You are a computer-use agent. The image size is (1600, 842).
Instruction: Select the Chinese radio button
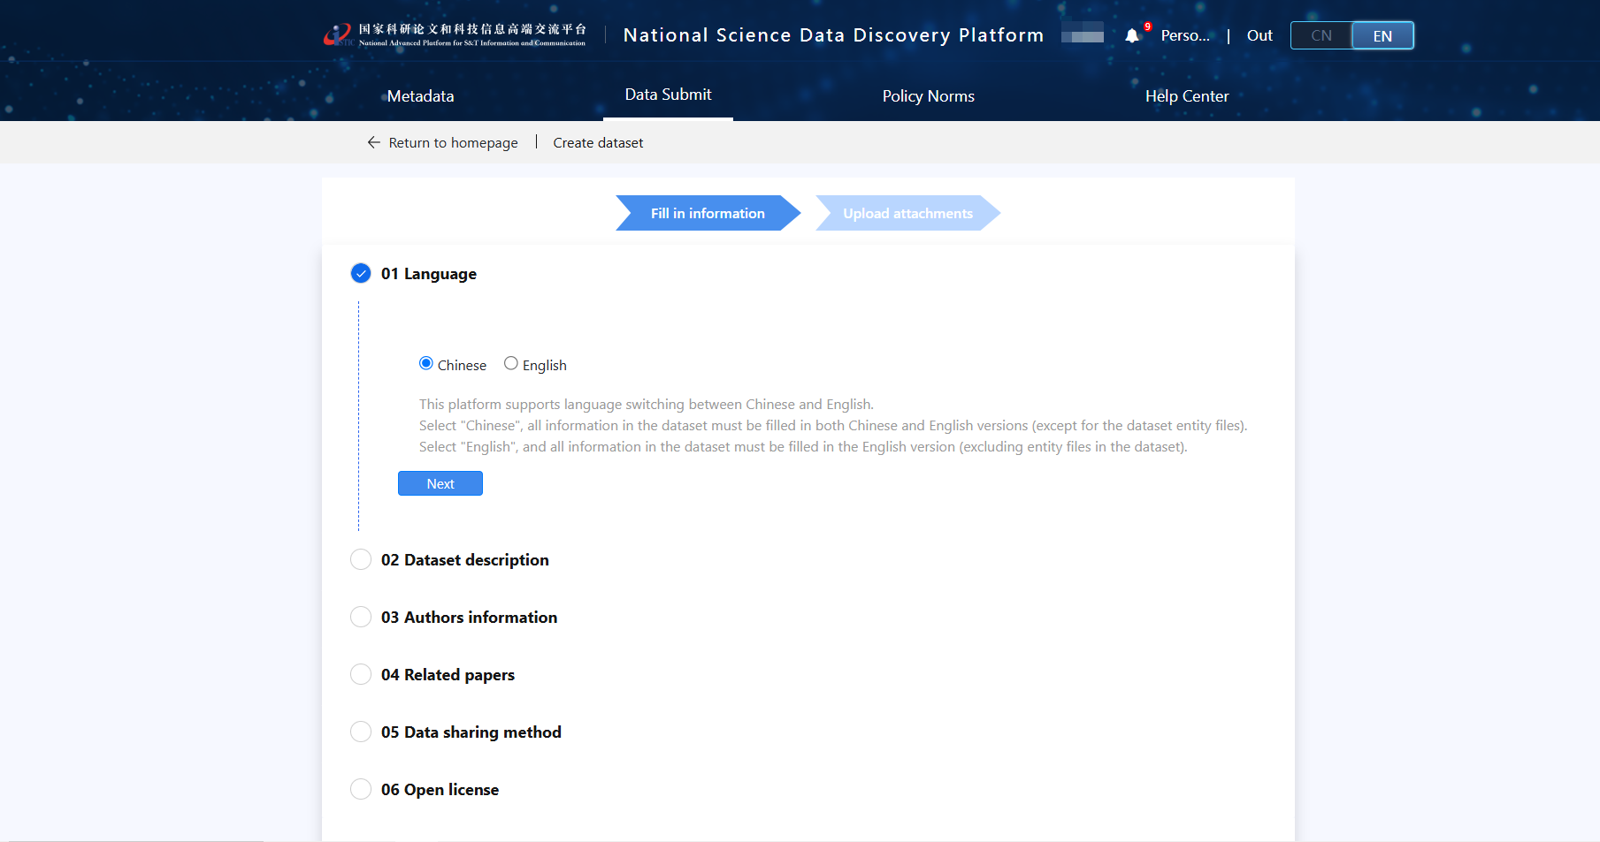coord(426,364)
